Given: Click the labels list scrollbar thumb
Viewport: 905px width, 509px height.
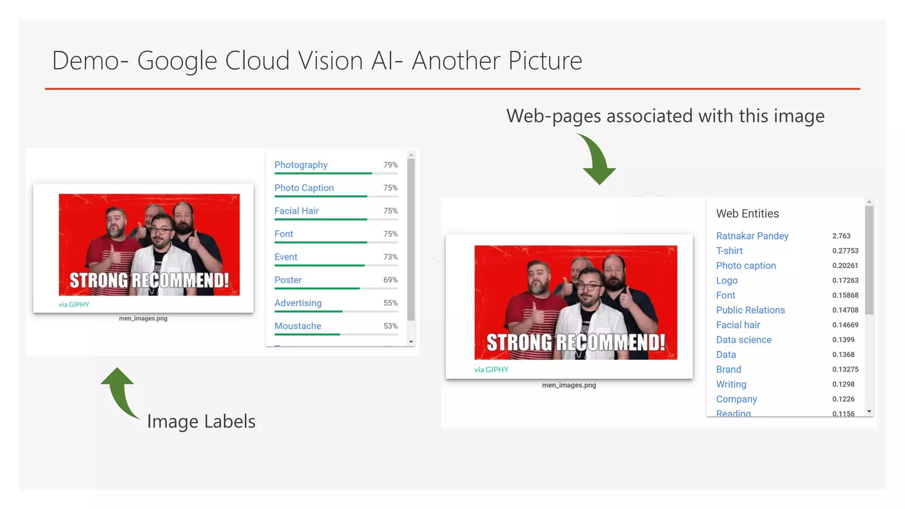Looking at the screenshot, I should click(411, 239).
